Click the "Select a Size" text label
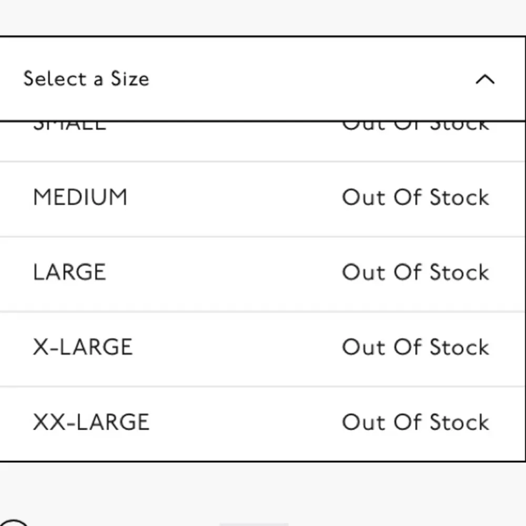The image size is (526, 526). point(86,79)
